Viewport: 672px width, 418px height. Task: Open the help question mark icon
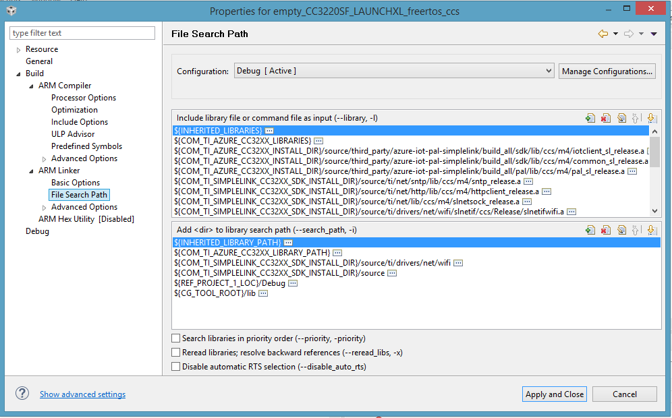(22, 393)
